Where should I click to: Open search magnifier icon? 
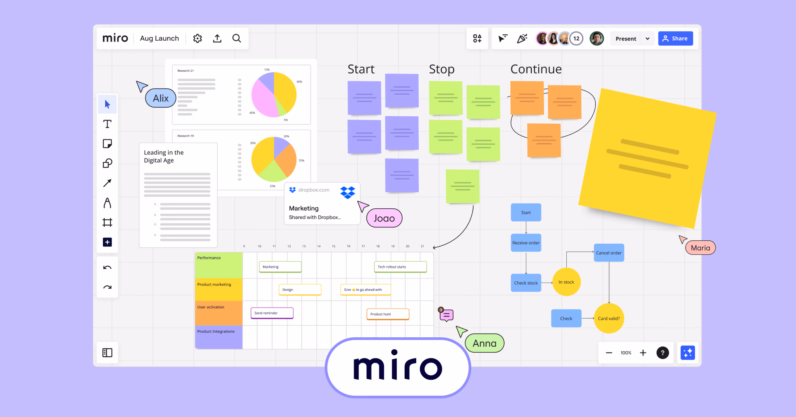[237, 38]
